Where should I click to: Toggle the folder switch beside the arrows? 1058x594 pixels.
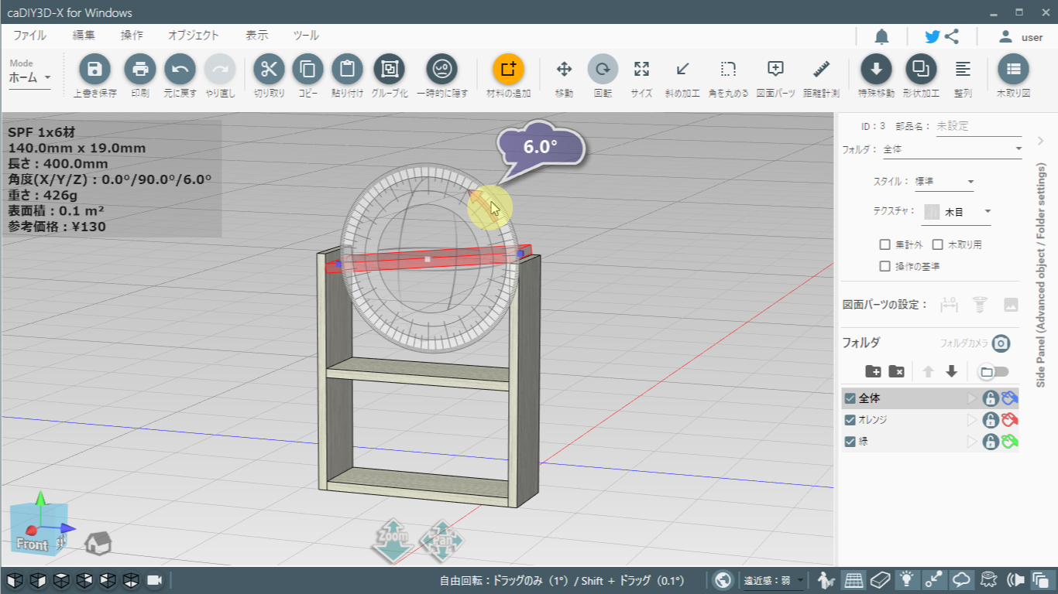pos(994,372)
